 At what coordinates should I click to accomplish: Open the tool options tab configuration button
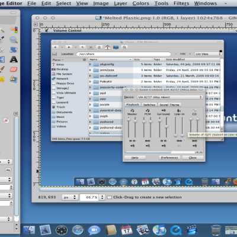15,114
